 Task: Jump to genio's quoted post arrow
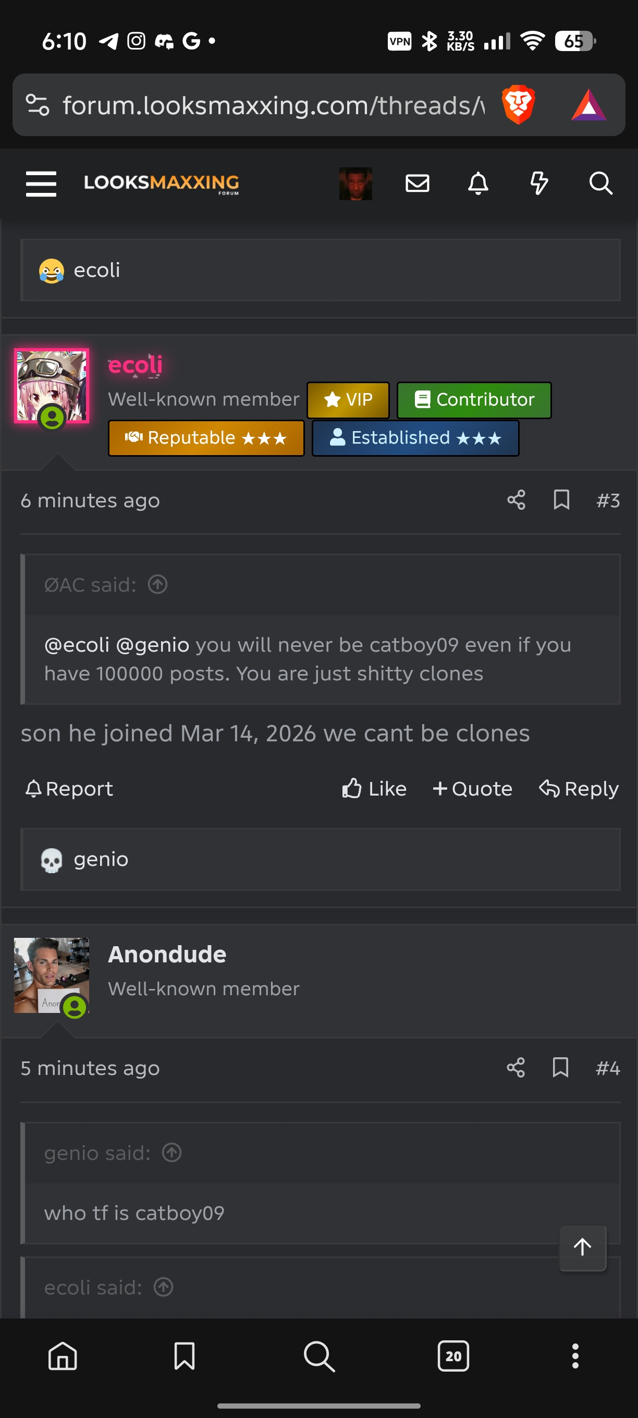171,1152
